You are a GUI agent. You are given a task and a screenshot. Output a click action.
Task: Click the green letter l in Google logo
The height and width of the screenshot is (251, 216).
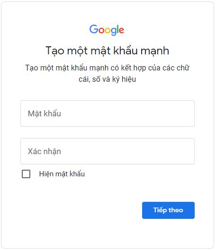(118, 29)
